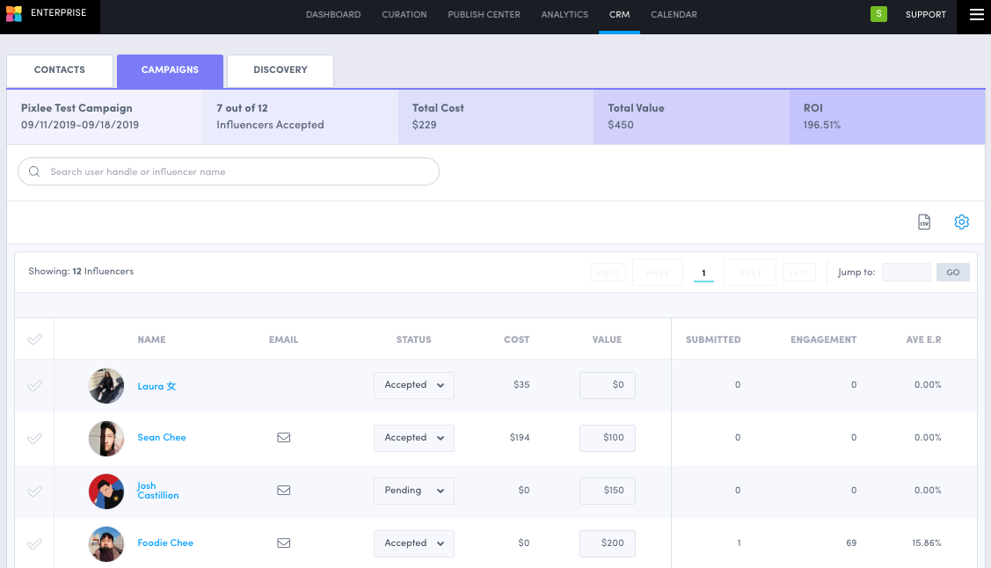The height and width of the screenshot is (568, 991).
Task: Open Sean Chee's Accepted status dropdown
Action: coord(413,437)
